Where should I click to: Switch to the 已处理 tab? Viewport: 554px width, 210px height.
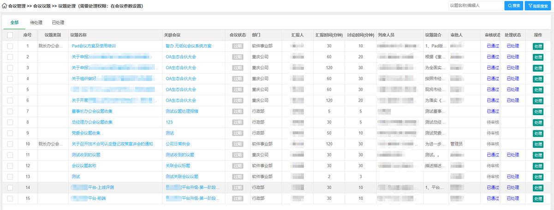click(58, 22)
